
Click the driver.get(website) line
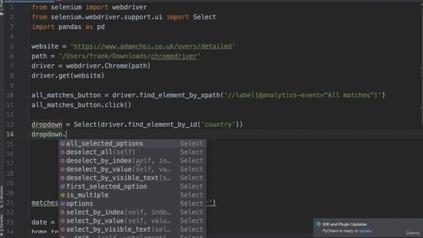click(67, 75)
